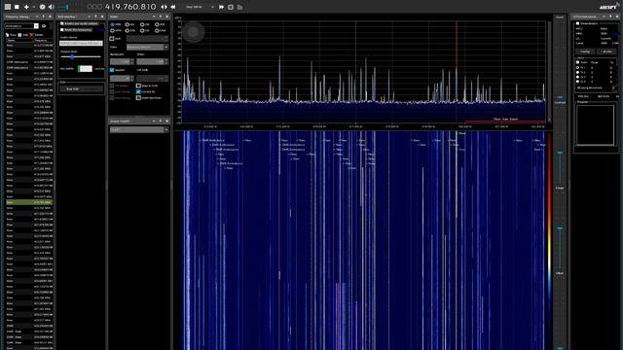Viewport: 623px width, 350px height.
Task: Click the button next to Config
Action: click(606, 52)
